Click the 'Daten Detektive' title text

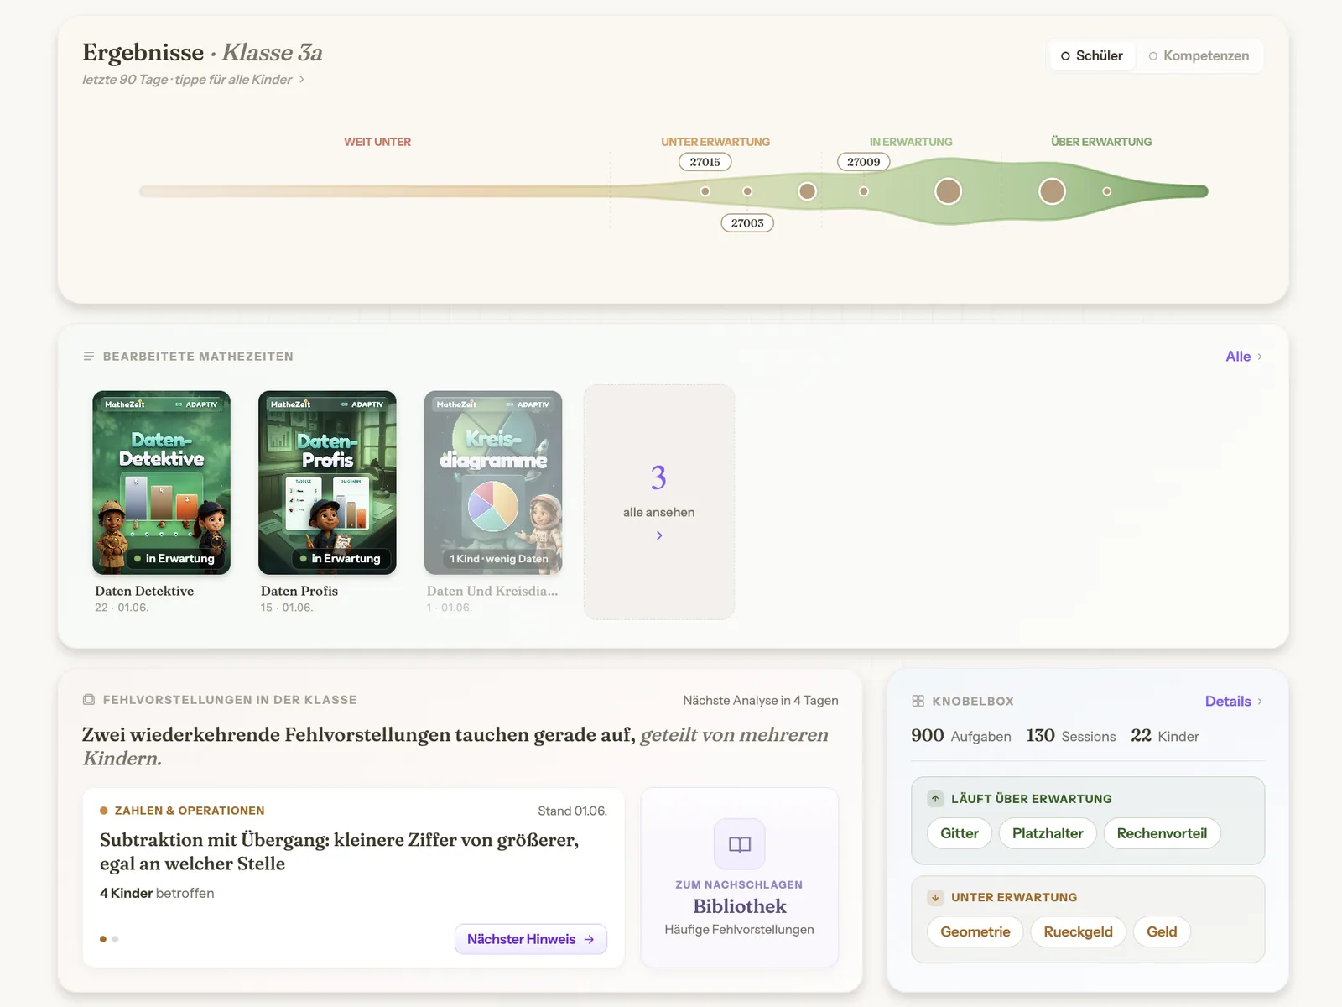pos(144,591)
